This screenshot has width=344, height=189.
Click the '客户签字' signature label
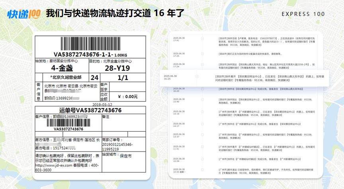click(x=104, y=87)
